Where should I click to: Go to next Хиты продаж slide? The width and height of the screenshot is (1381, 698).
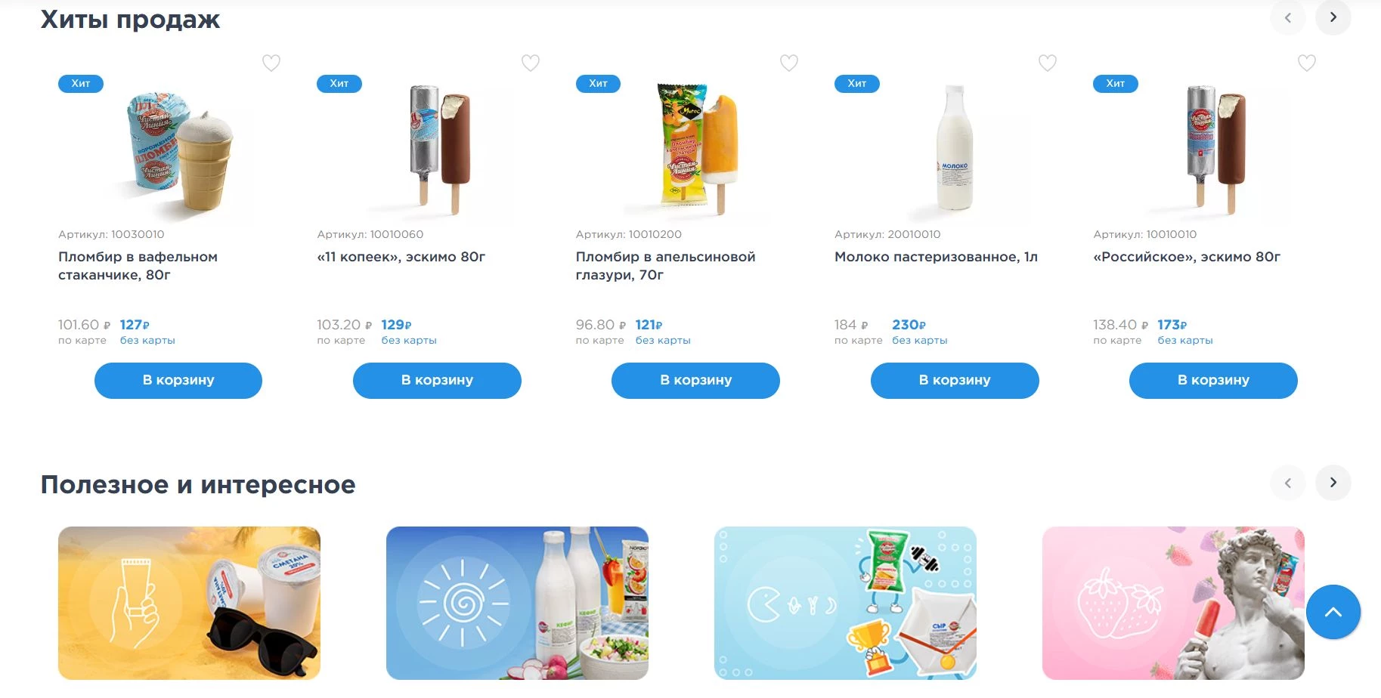point(1333,17)
